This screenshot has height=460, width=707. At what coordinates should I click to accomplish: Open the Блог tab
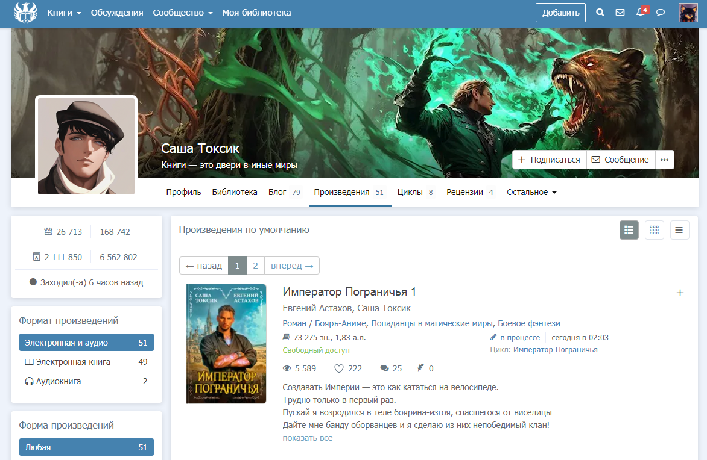pyautogui.click(x=284, y=193)
